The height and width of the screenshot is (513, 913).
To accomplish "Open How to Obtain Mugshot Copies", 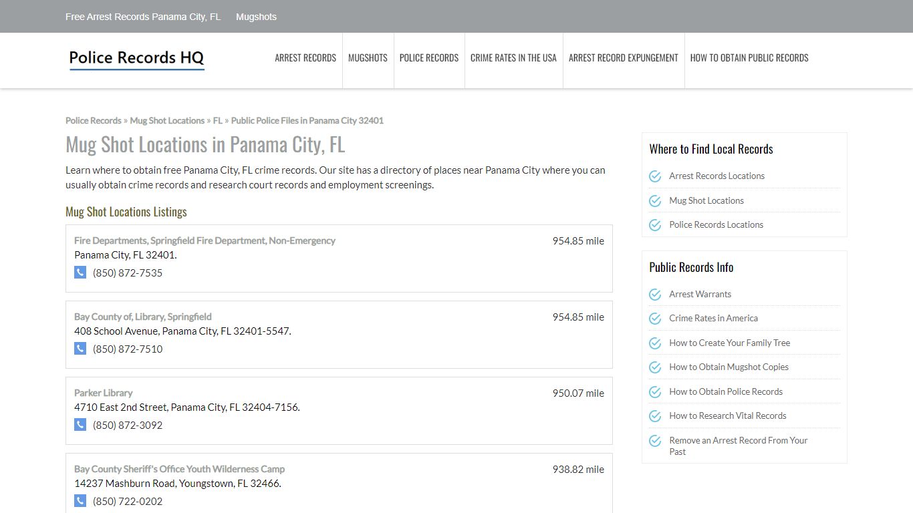I will (729, 367).
